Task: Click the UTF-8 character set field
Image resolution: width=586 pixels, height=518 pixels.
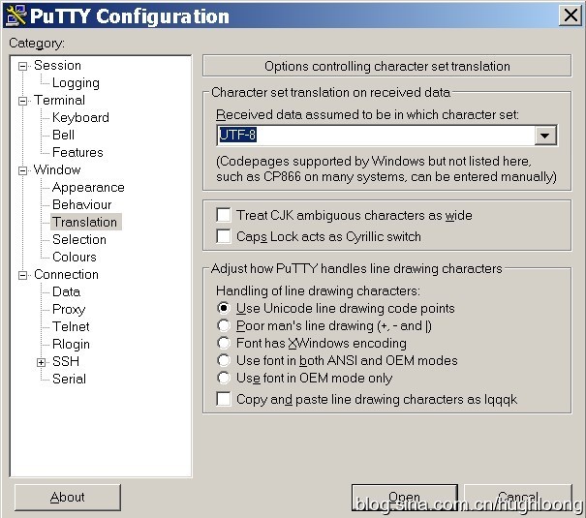Action: [x=374, y=136]
